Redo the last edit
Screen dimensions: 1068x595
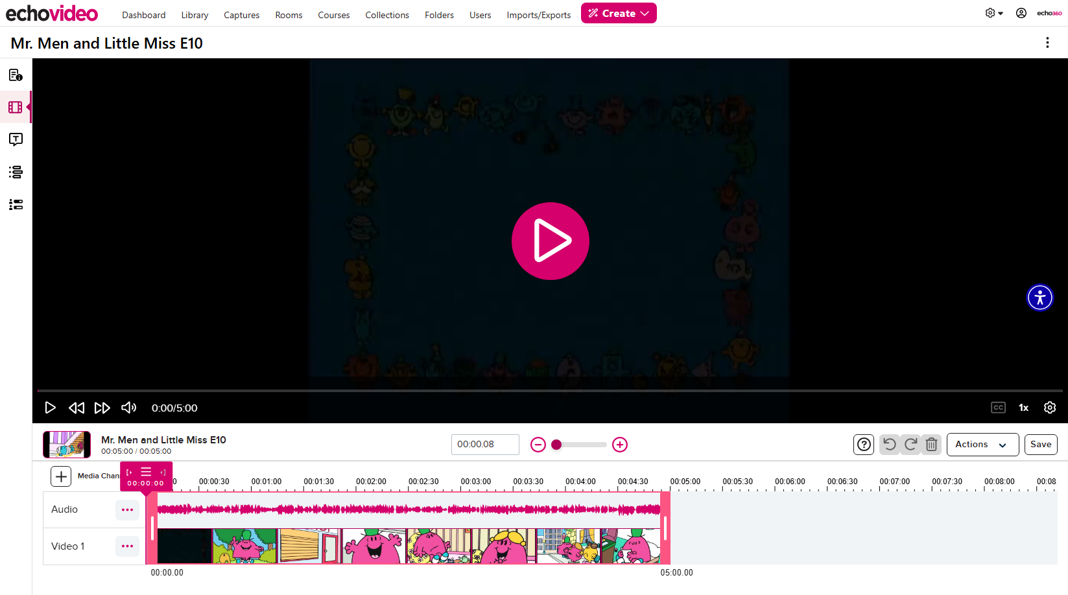click(910, 445)
